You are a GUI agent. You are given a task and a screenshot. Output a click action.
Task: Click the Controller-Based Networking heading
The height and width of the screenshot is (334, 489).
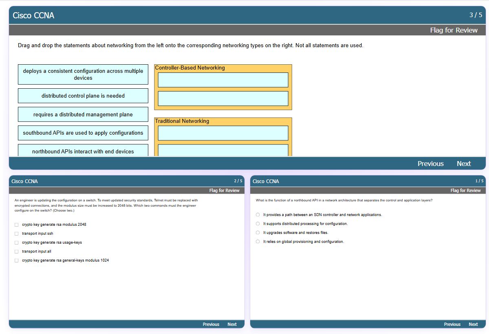click(x=190, y=68)
